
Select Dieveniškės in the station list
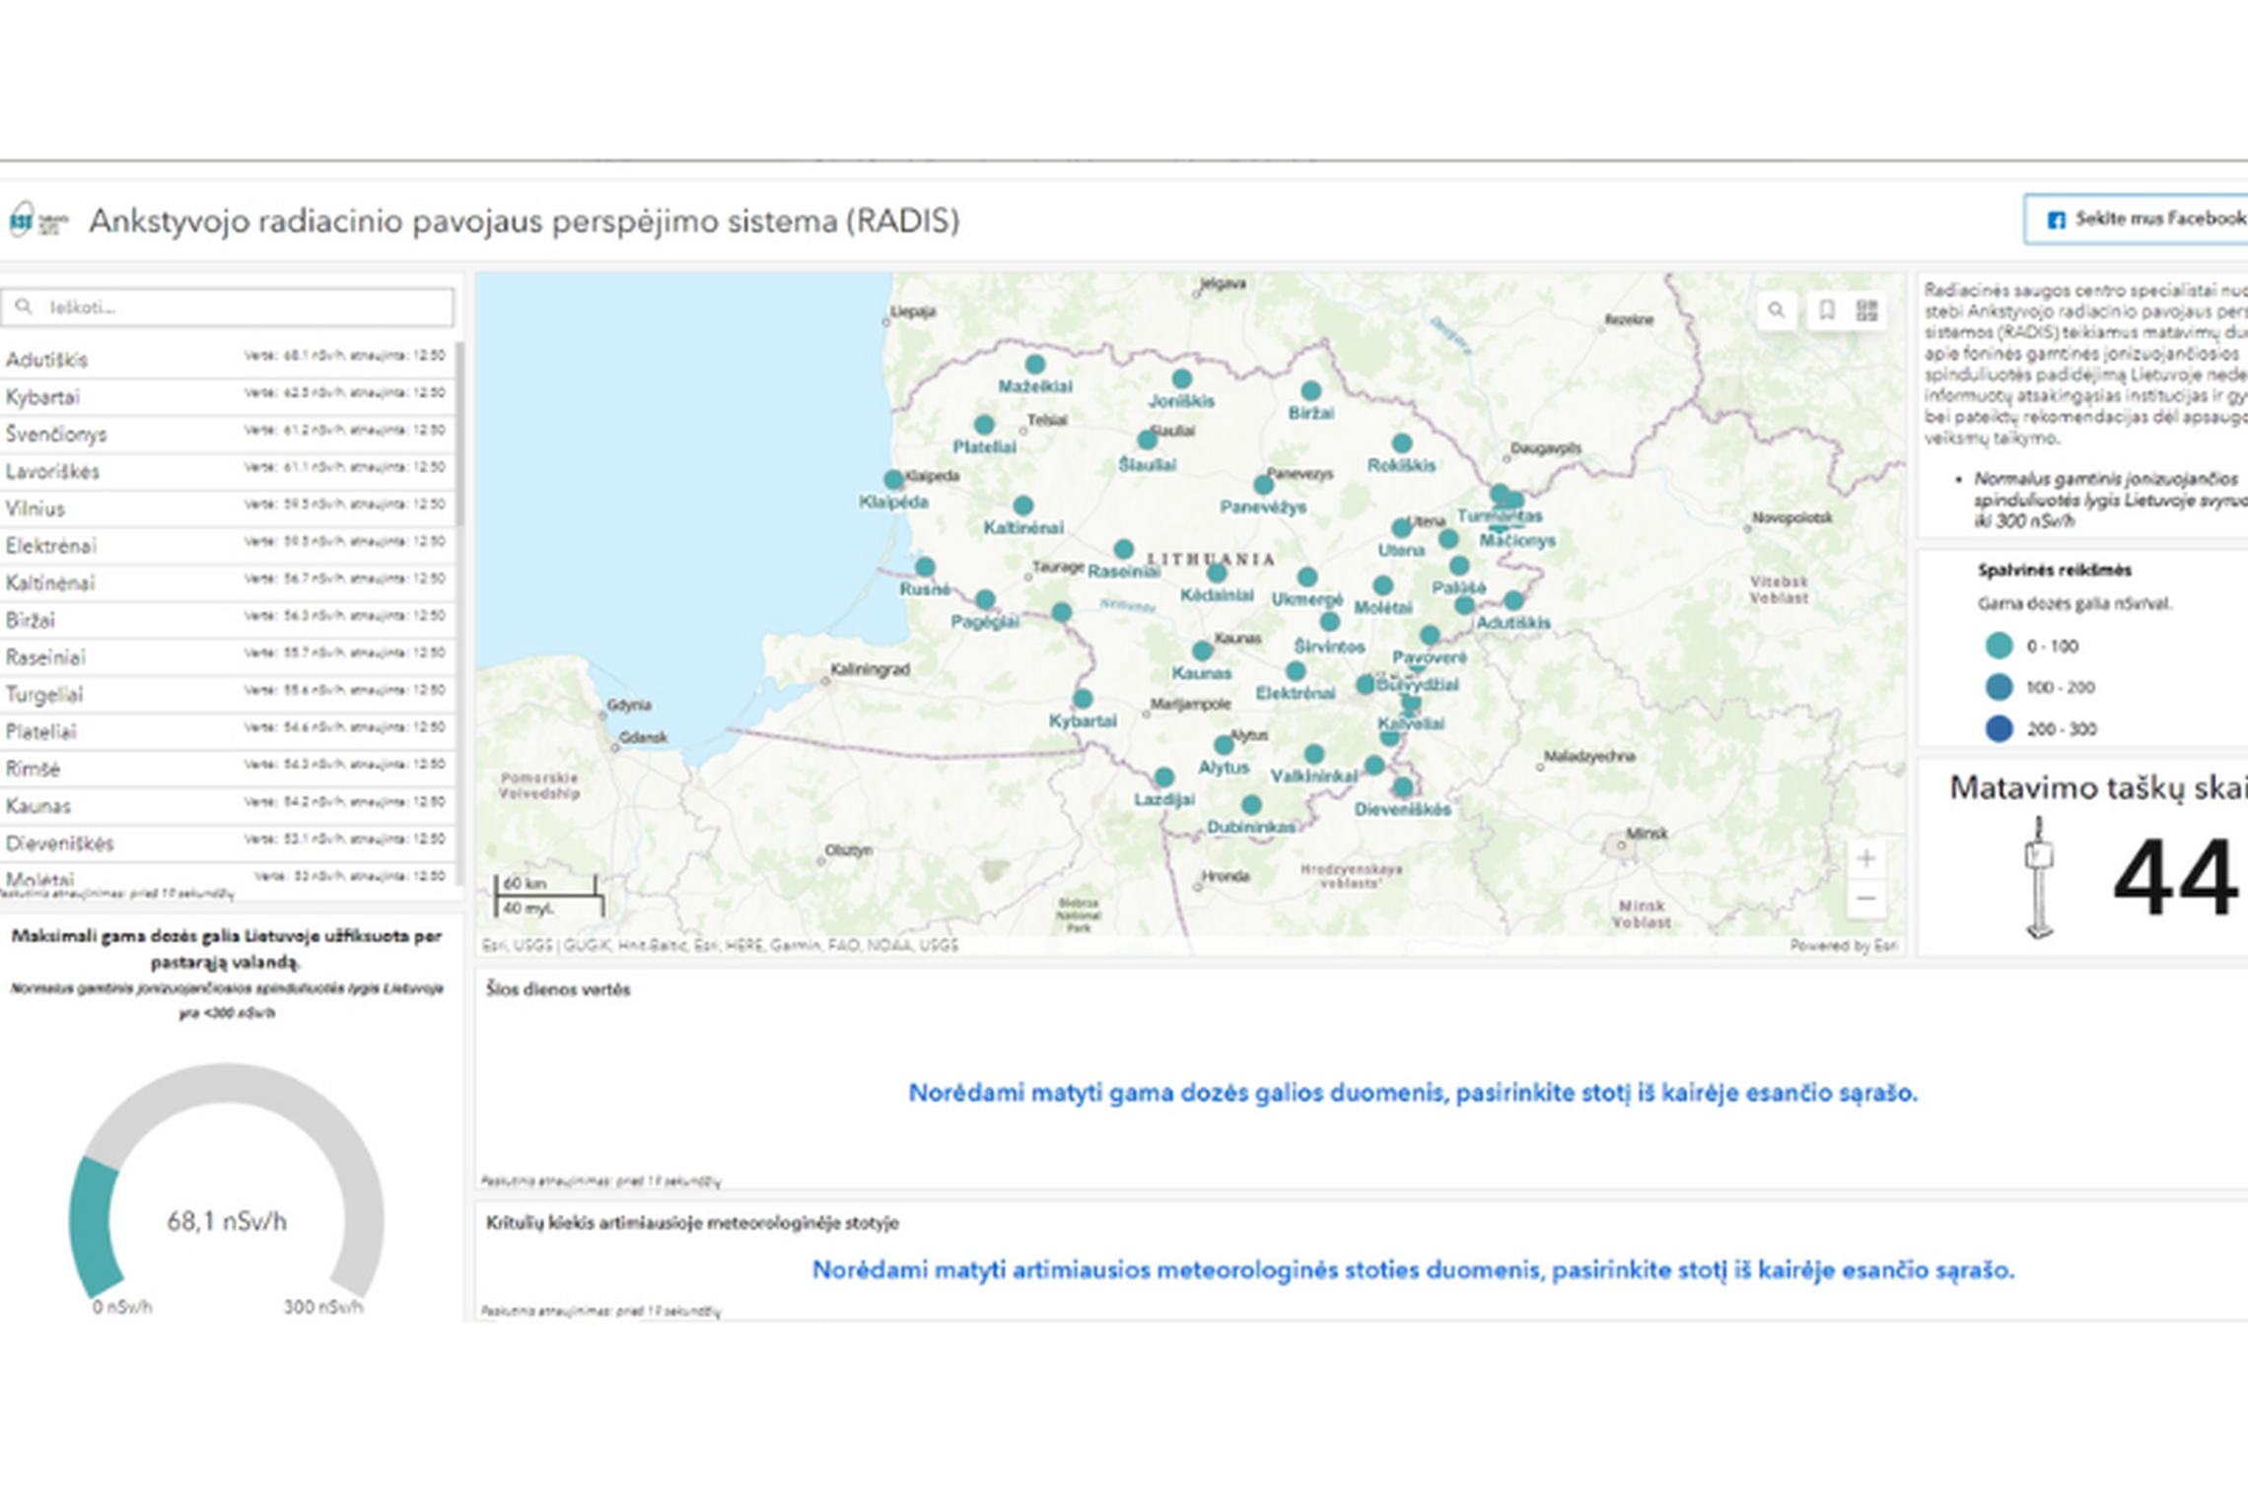227,843
